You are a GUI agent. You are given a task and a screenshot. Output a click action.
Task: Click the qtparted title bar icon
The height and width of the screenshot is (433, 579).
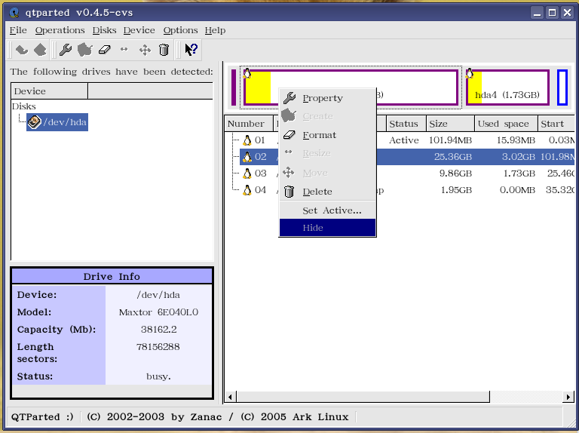[x=14, y=13]
